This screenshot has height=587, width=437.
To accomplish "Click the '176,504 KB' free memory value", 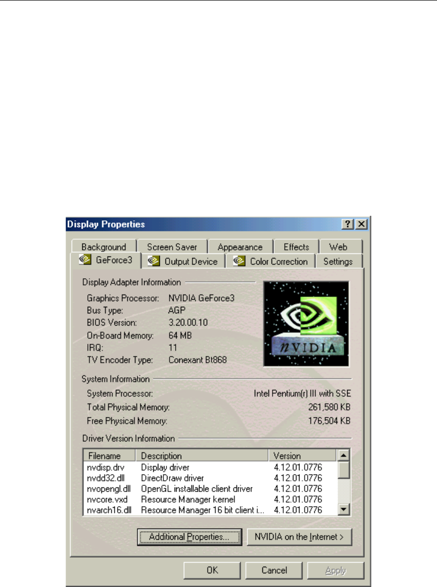I will pyautogui.click(x=329, y=421).
